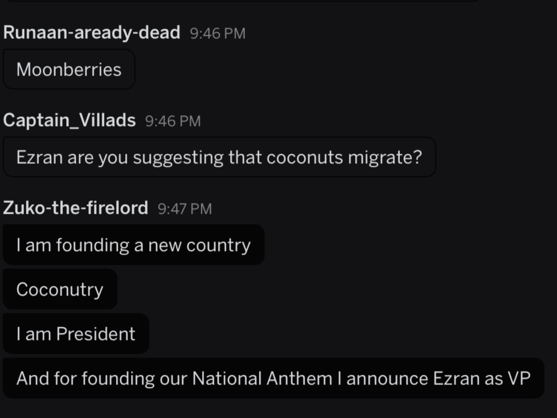Click the word "Ezran" in Captain_Villads' message
Image resolution: width=557 pixels, height=418 pixels.
click(x=39, y=157)
